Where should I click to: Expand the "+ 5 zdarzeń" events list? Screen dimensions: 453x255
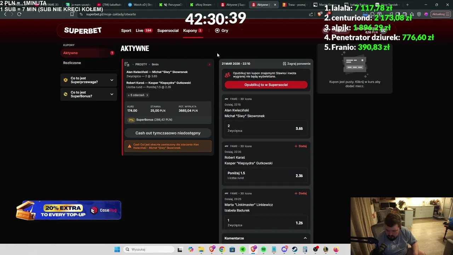tap(138, 95)
